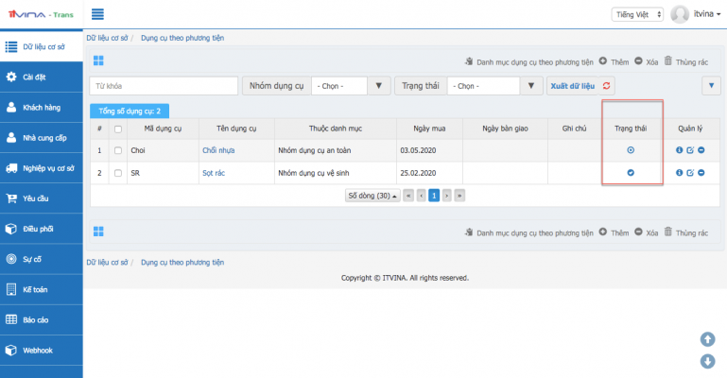This screenshot has width=727, height=378.
Task: Click the Xuất dữ liệu button
Action: pyautogui.click(x=572, y=86)
